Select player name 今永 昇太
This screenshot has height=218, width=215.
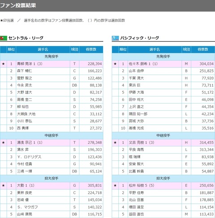point(25,85)
